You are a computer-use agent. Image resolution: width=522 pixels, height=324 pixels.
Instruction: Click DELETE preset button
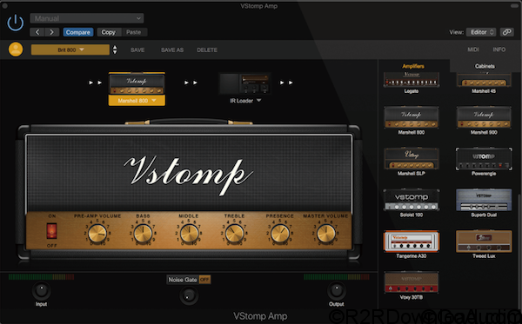207,50
